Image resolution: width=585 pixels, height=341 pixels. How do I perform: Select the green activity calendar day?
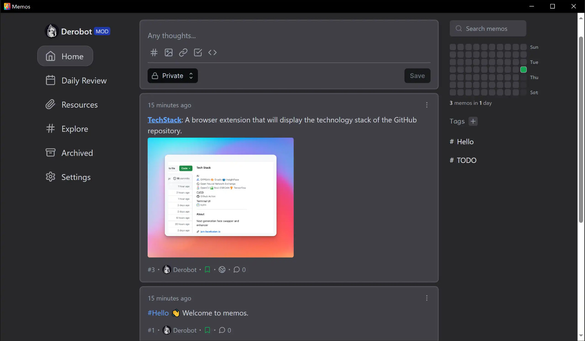tap(523, 70)
